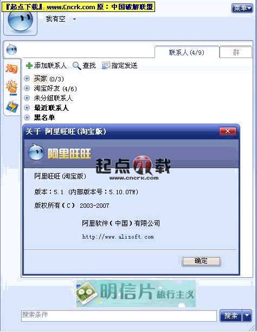Expand the 黑名单 group

pyautogui.click(x=27, y=117)
